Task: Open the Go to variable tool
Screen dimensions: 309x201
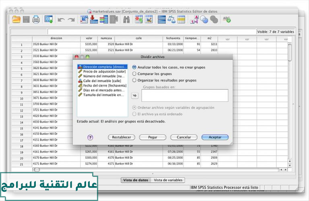Action: [x=94, y=19]
